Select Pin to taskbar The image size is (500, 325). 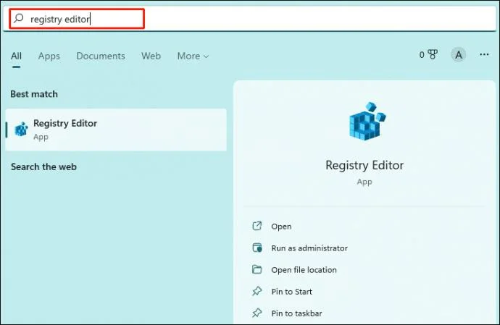click(x=296, y=313)
